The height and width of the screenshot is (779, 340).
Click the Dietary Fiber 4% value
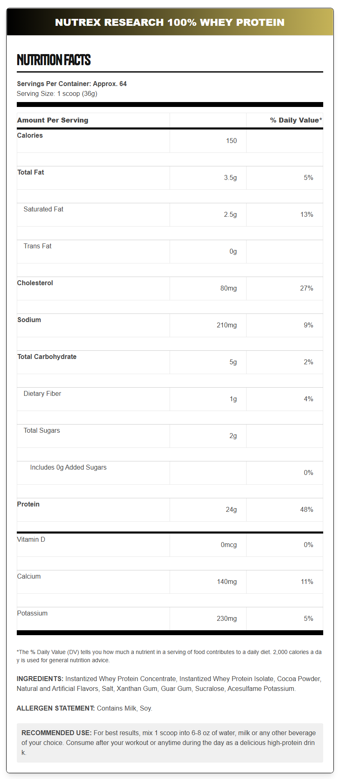[308, 399]
